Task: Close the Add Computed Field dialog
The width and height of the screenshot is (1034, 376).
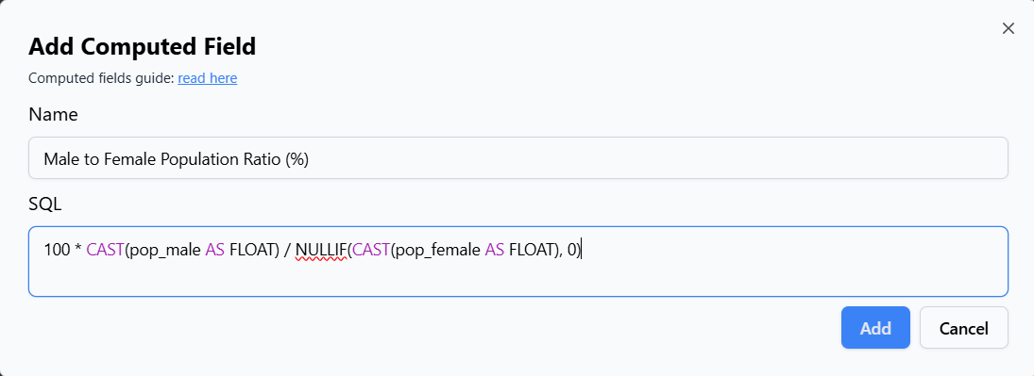Action: tap(1008, 28)
